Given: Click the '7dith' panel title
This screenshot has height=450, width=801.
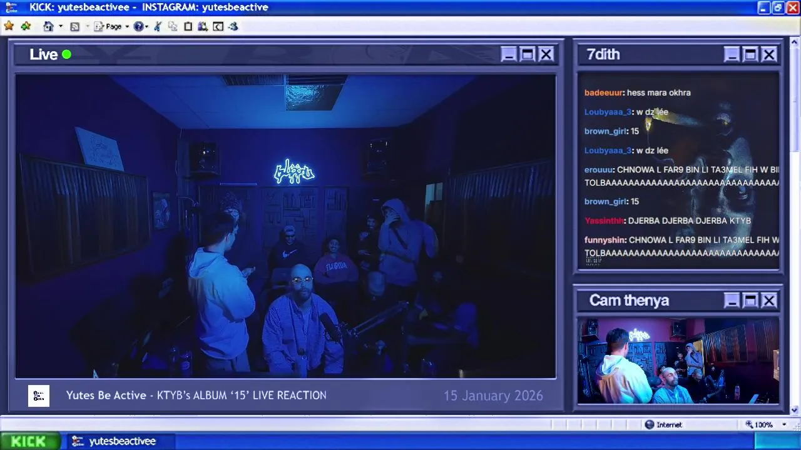Looking at the screenshot, I should pyautogui.click(x=603, y=54).
